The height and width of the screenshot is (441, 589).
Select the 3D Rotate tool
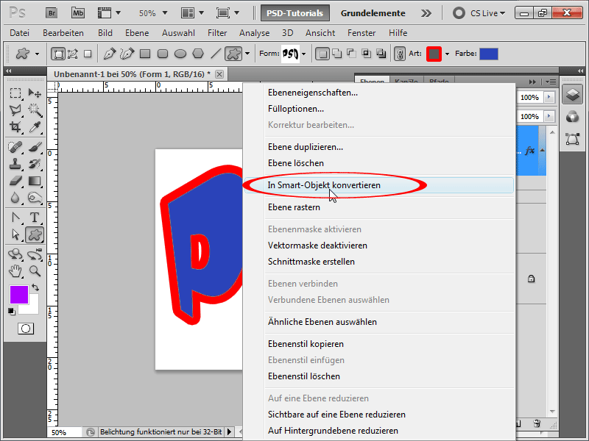click(x=15, y=254)
